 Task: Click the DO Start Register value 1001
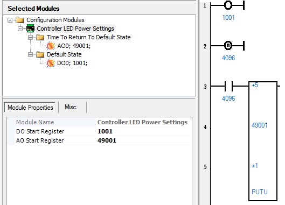[143, 131]
